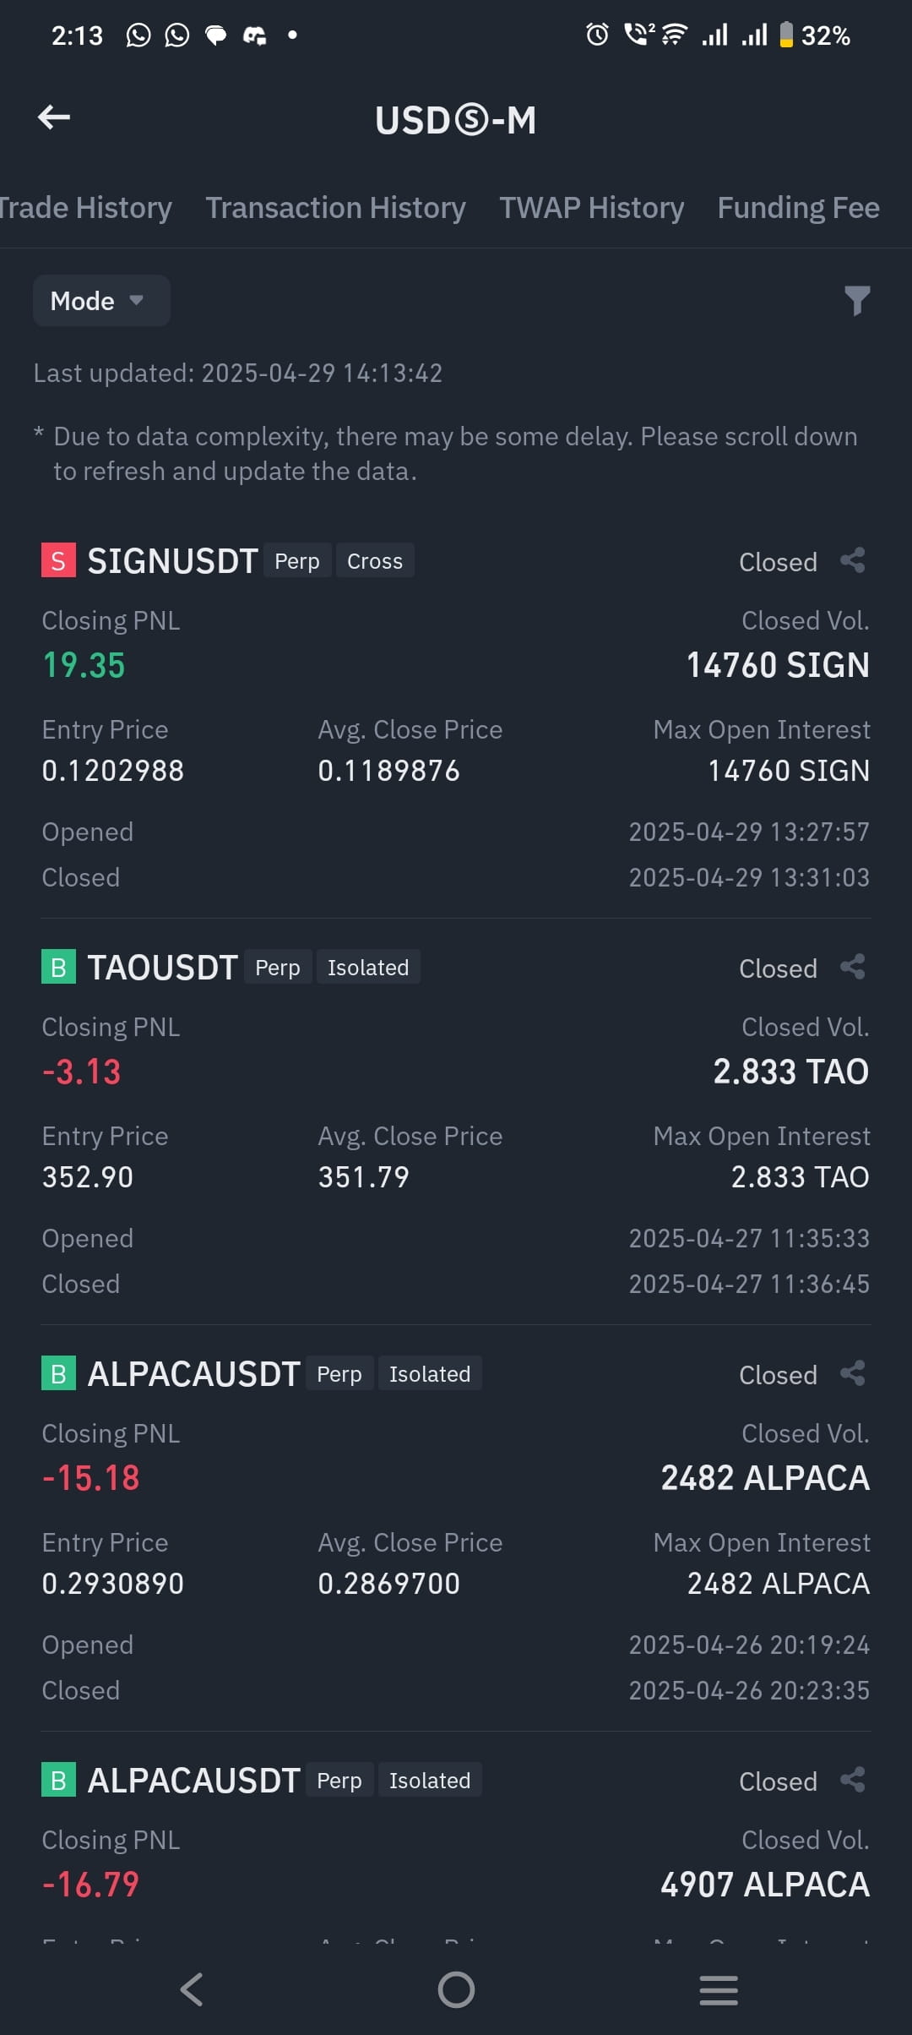Tap the Cross margin tag on SIGNUSDT
This screenshot has width=912, height=2035.
click(375, 561)
